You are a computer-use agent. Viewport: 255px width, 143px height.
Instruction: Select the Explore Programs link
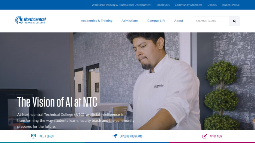[x=131, y=136]
